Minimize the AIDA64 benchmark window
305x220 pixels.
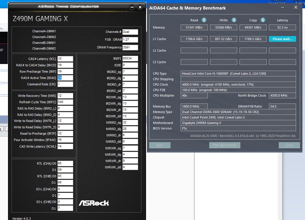[282, 7]
